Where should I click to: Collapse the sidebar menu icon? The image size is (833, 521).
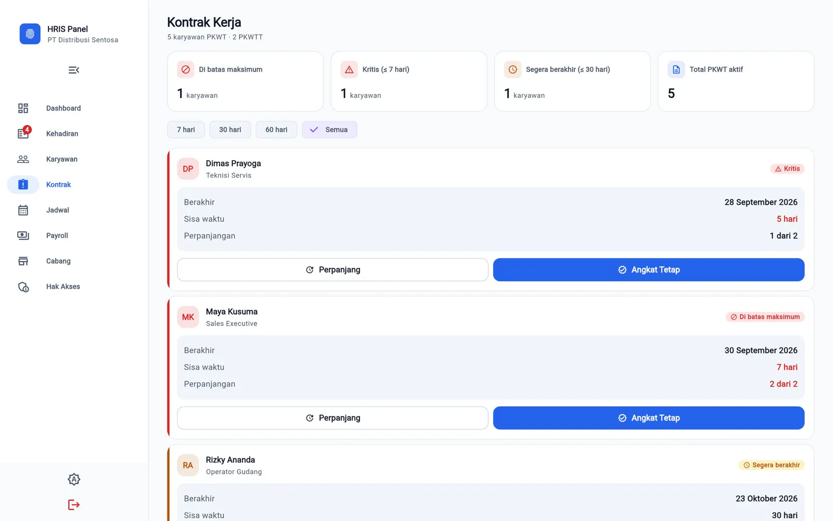point(74,70)
